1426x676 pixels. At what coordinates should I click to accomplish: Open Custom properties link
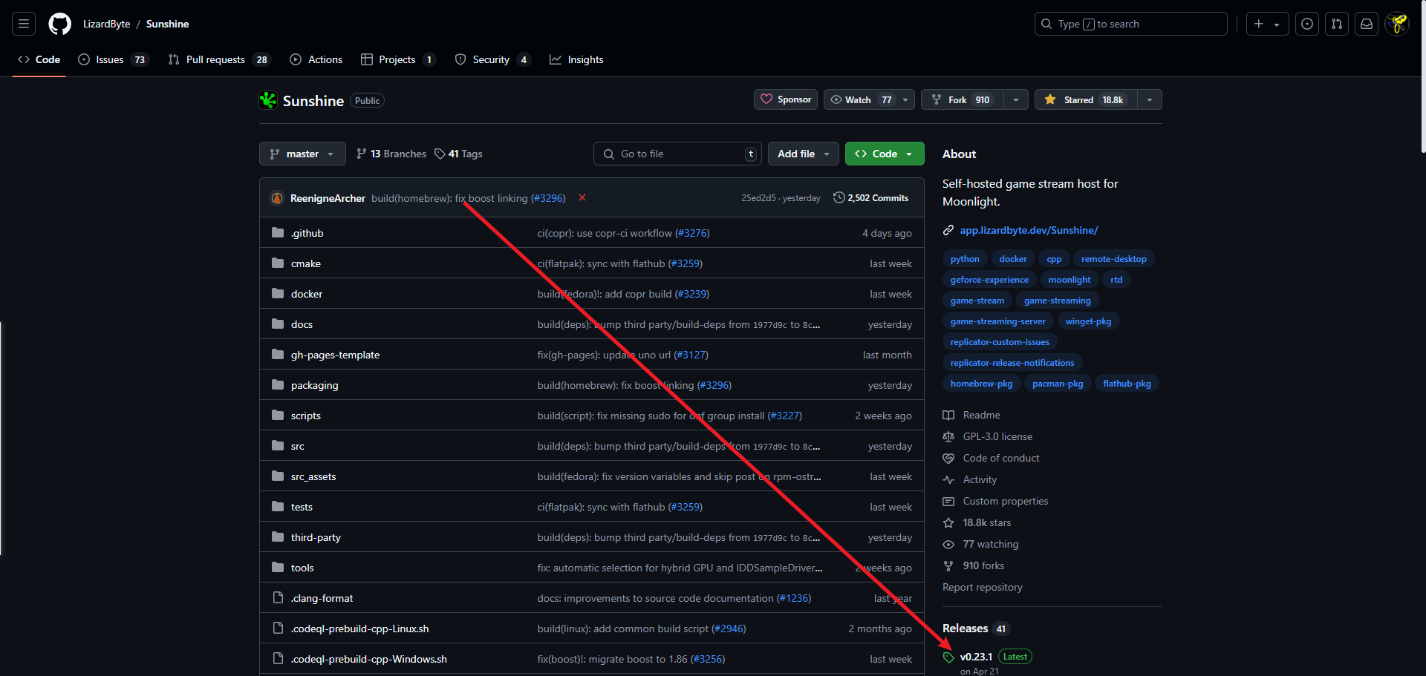(x=996, y=501)
